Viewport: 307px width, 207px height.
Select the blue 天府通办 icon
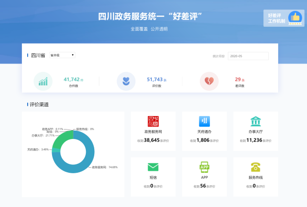(x=204, y=122)
